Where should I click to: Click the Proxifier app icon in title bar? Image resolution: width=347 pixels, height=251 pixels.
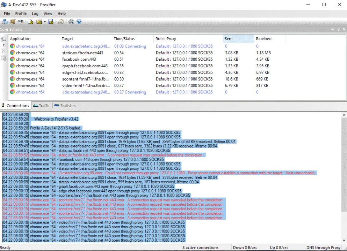4,5
